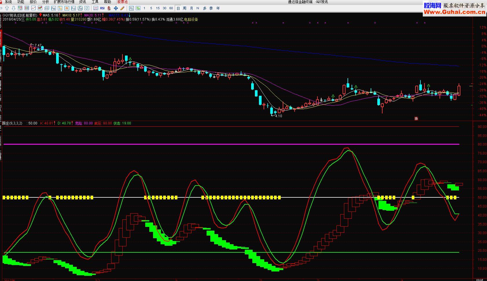Switch to the 股票池 tab
Image resolution: width=487 pixels, height=281 pixels.
pos(122,2)
